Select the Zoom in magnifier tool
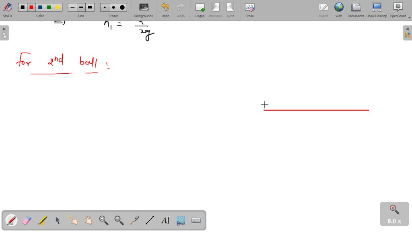Screen dimensions: 412x232 [104, 220]
